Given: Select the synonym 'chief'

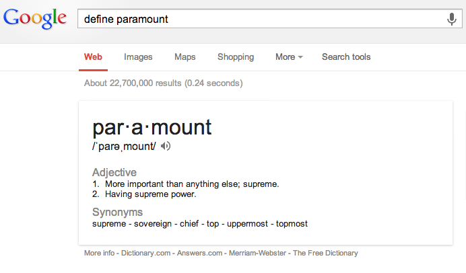Looking at the screenshot, I should coord(192,224).
